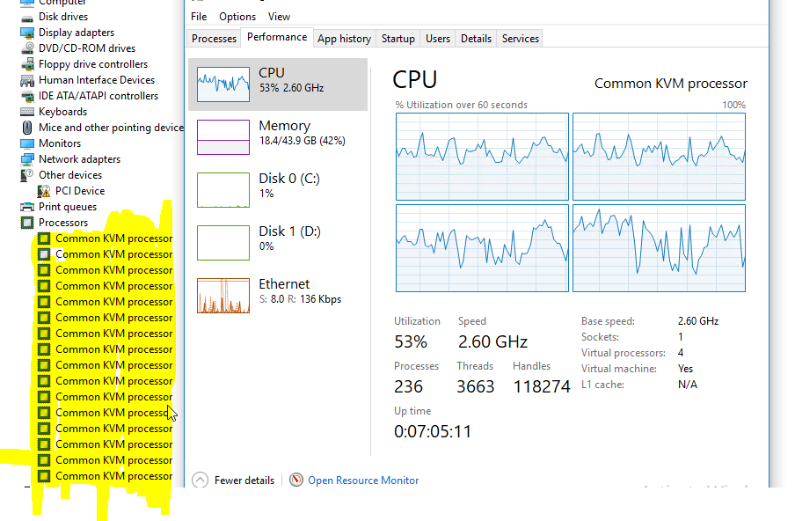
Task: Open the Options menu
Action: pos(237,16)
